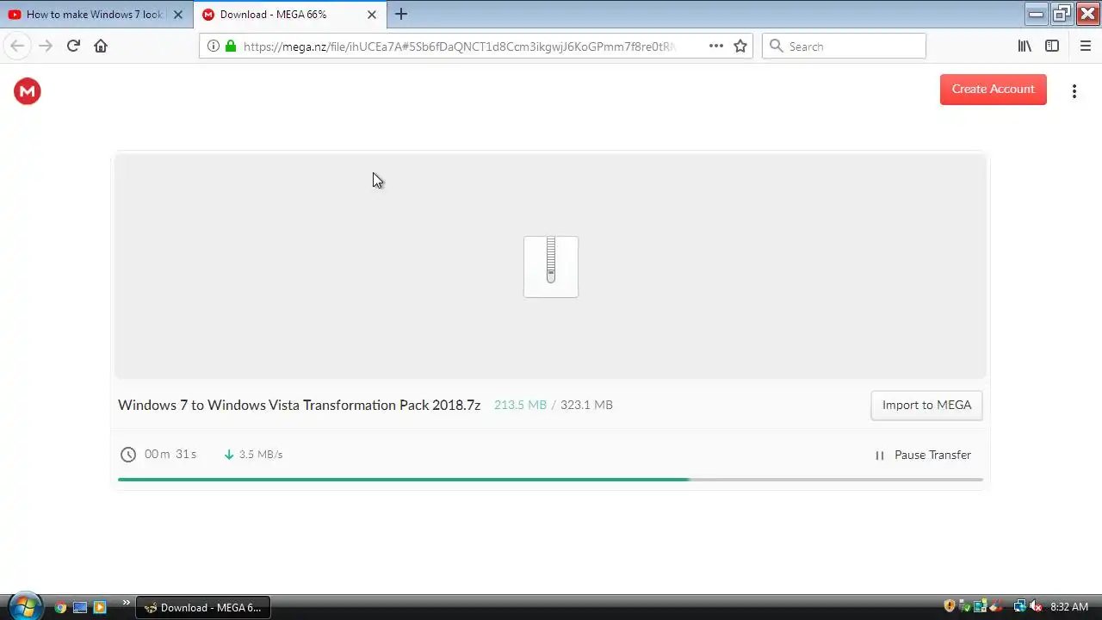
Task: Click the network tray icon
Action: [1019, 606]
